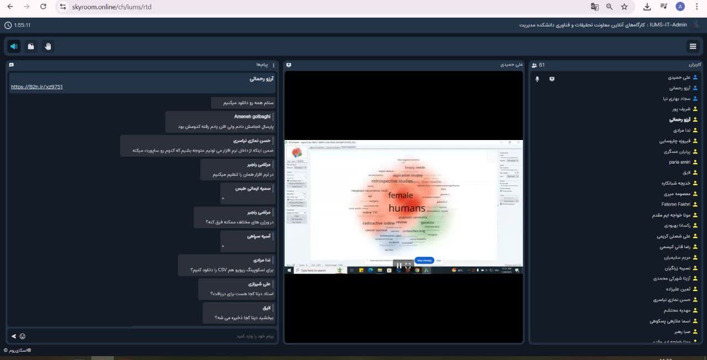This screenshot has width=707, height=360.
Task: Enter fullscreen on the shared screen video
Action: point(408,266)
